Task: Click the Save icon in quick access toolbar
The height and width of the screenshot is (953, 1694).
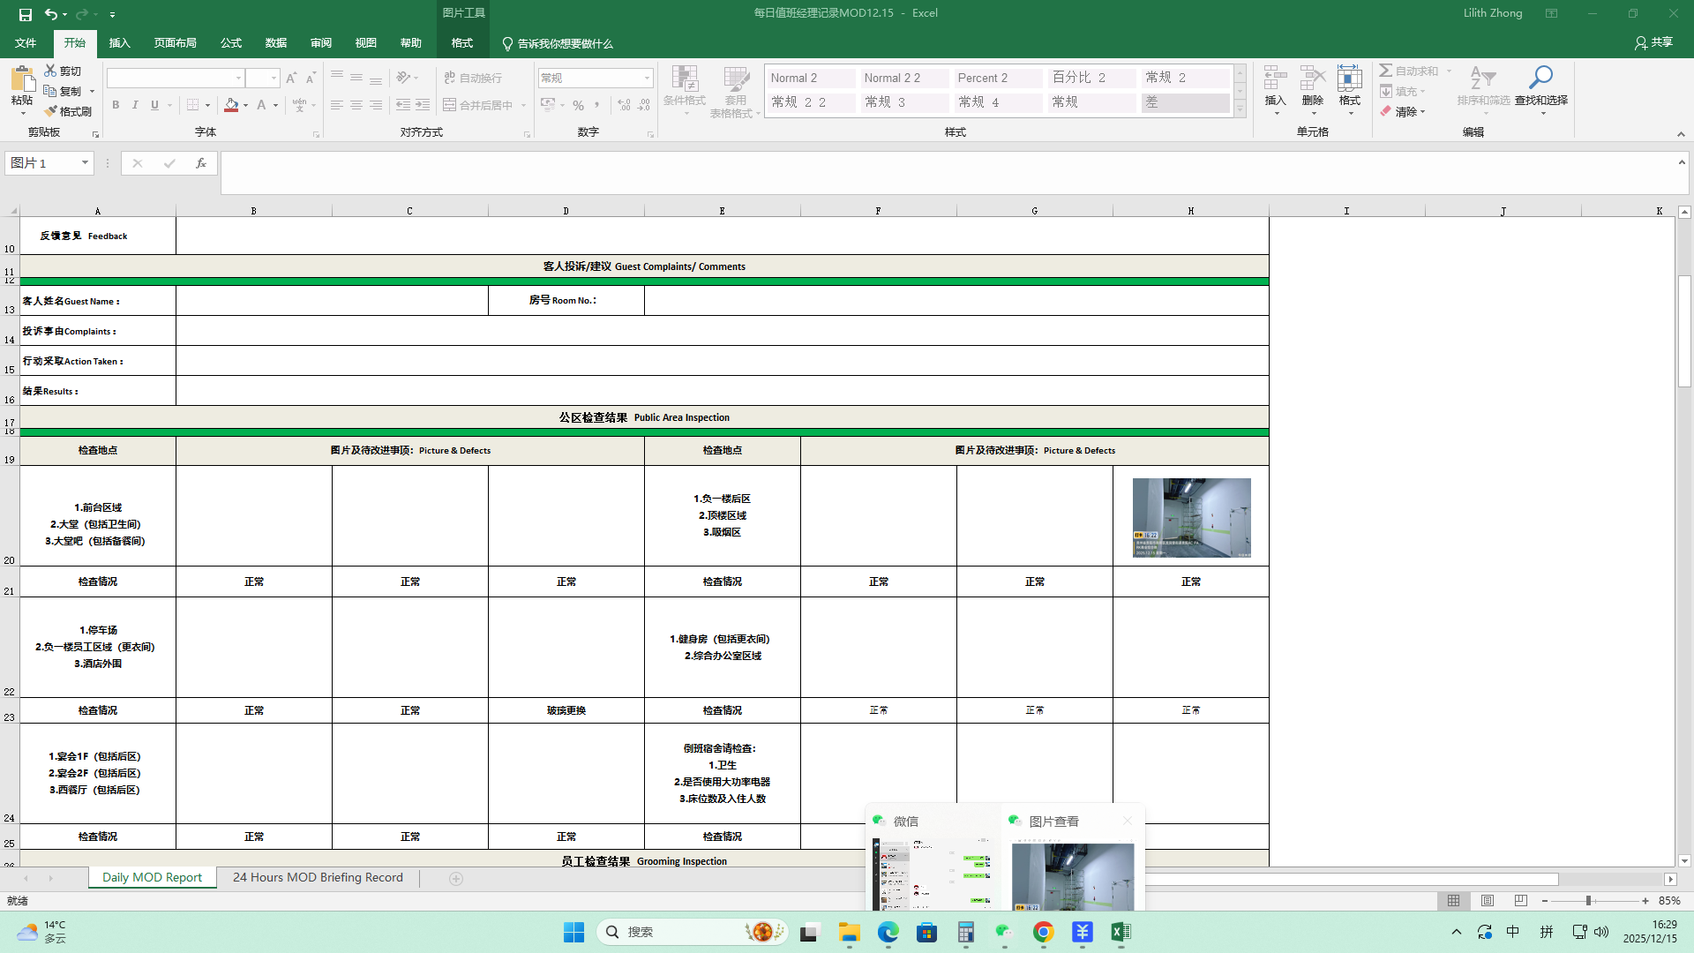Action: (x=26, y=14)
